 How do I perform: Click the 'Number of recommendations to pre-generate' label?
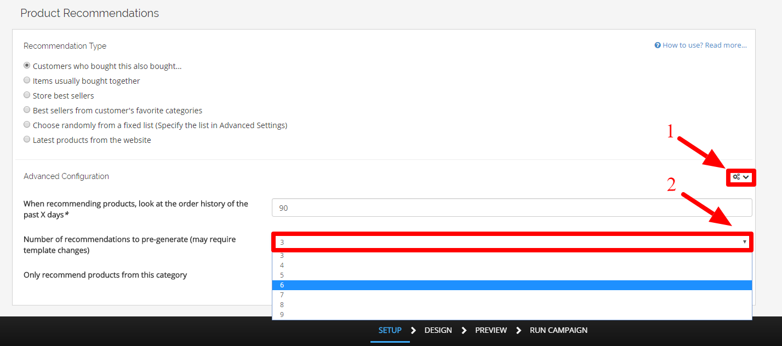[x=130, y=245]
